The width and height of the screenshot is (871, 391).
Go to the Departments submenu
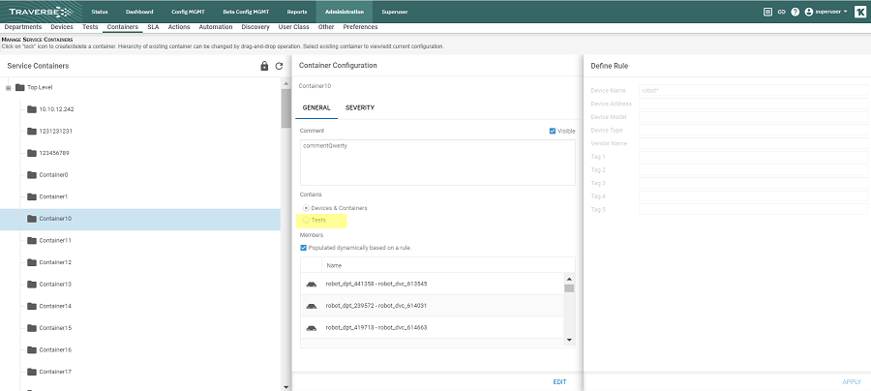point(23,27)
